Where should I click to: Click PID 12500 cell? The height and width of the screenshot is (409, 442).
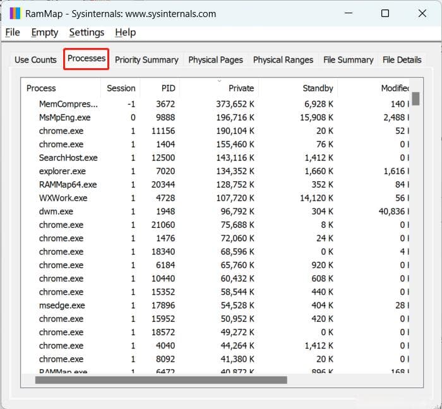163,158
